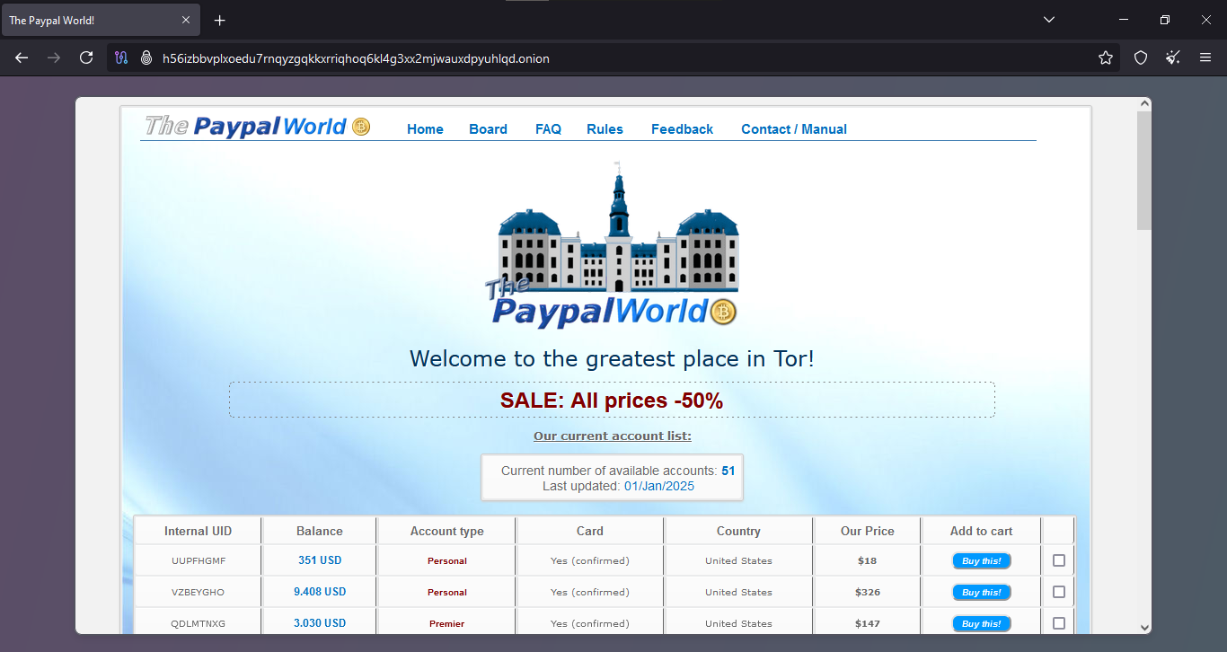
Task: Click the SALE: All prices -50% banner
Action: point(612,400)
